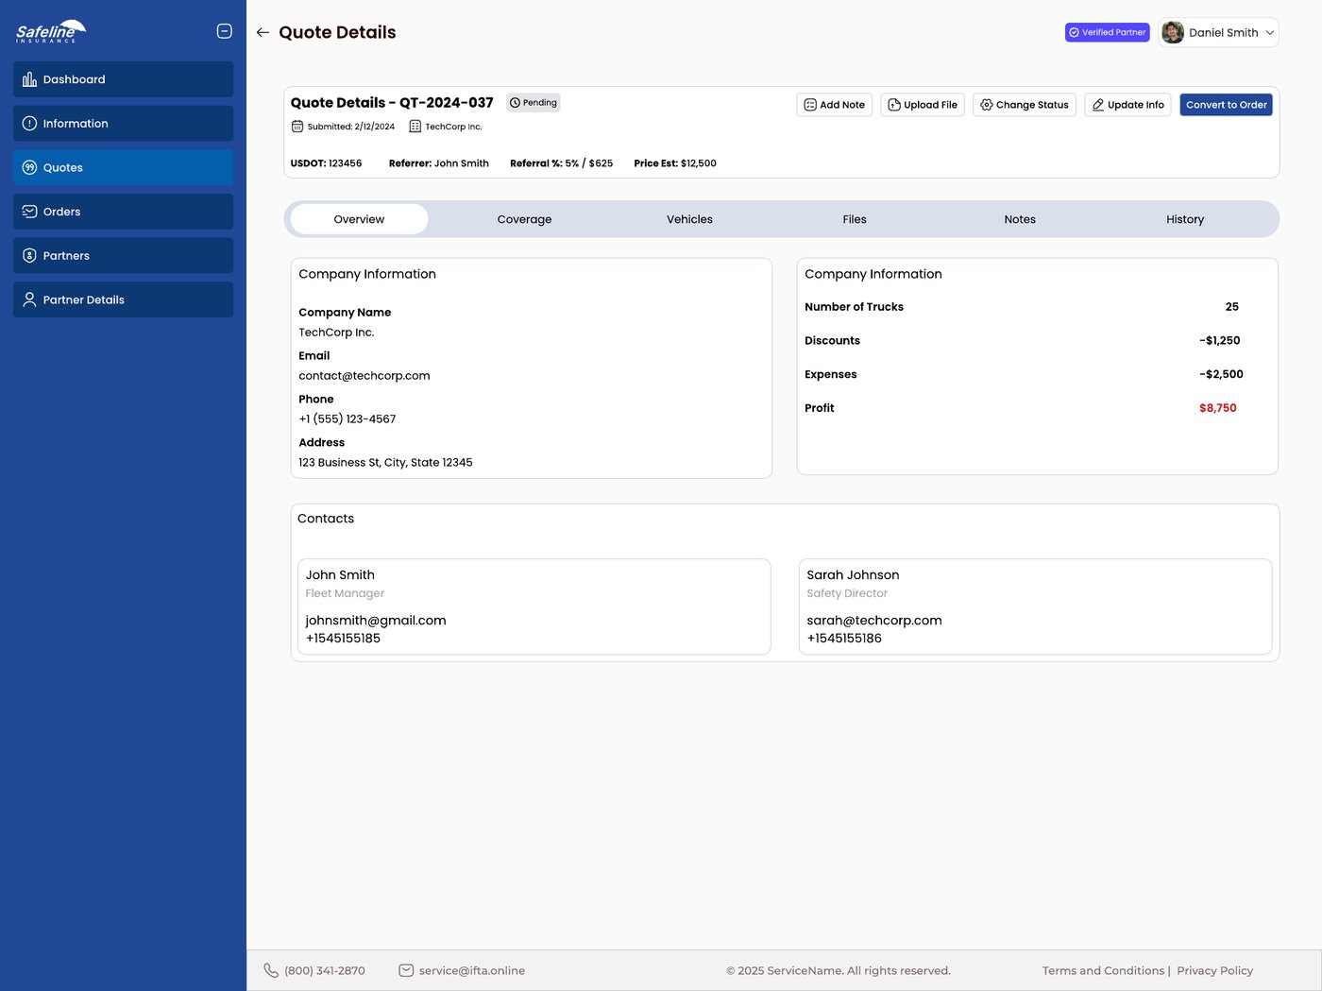1322x991 pixels.
Task: Click the service@ifta.online email link
Action: point(472,970)
